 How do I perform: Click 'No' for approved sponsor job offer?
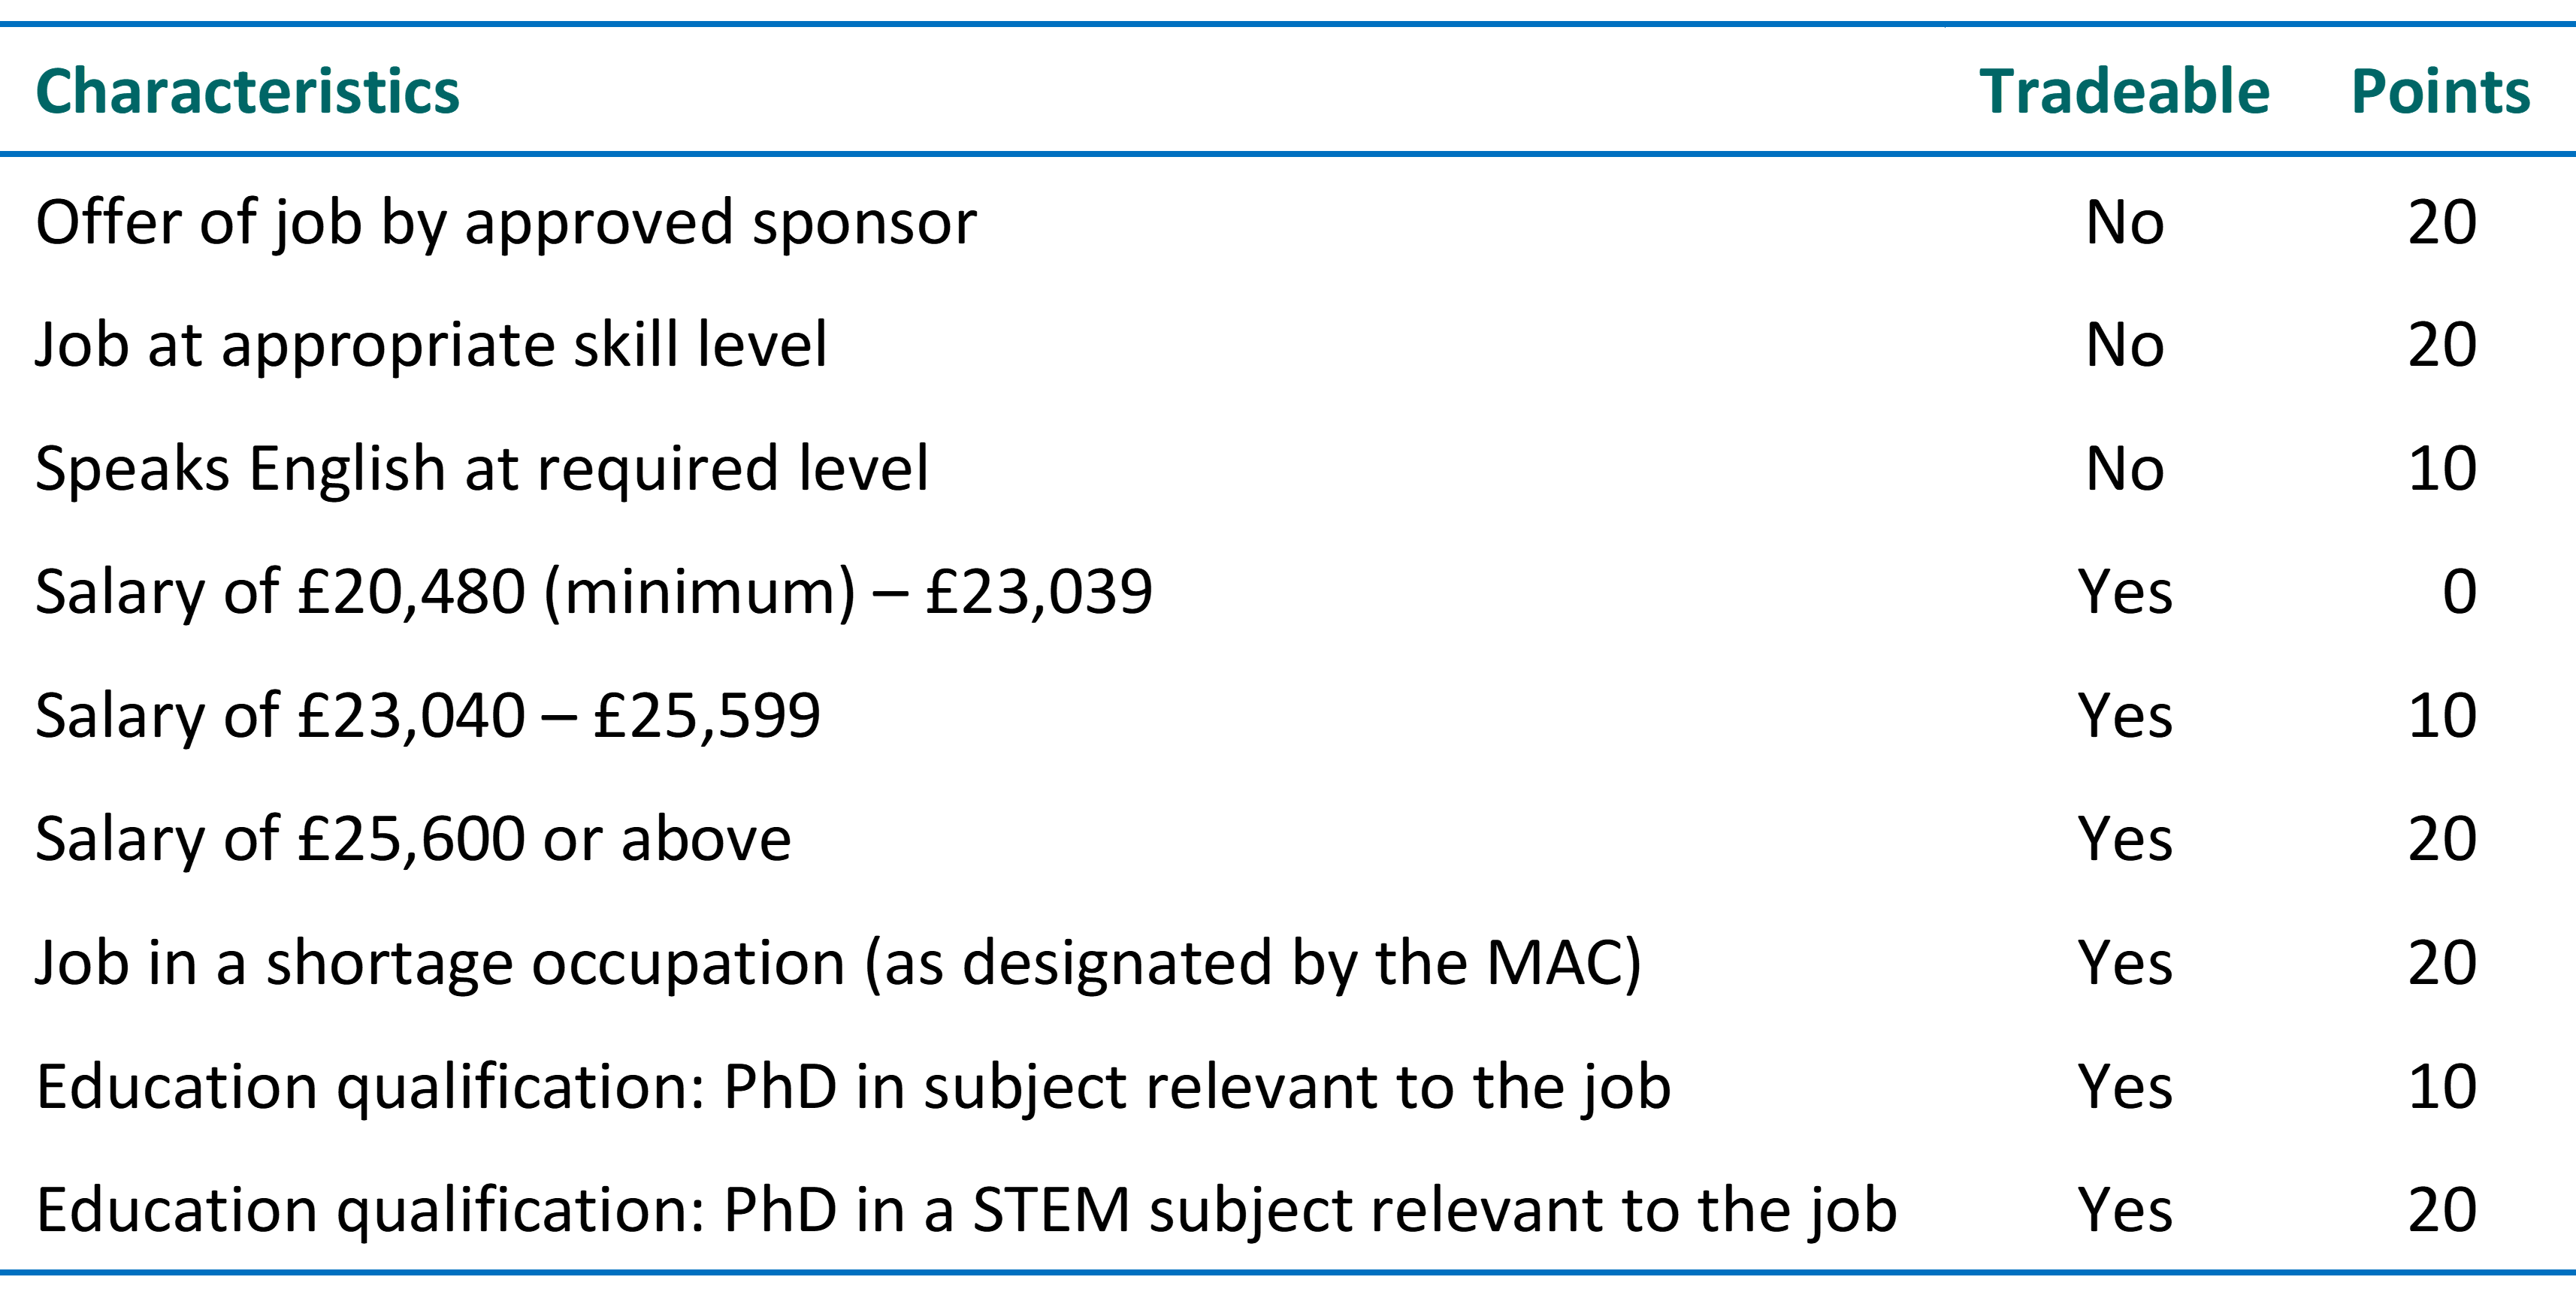(2125, 222)
